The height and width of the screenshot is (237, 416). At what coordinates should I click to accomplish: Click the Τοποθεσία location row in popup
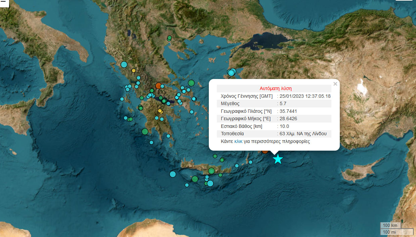(274, 134)
